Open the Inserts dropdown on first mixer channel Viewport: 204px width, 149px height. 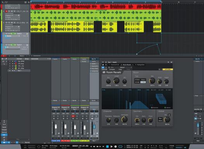(56, 59)
